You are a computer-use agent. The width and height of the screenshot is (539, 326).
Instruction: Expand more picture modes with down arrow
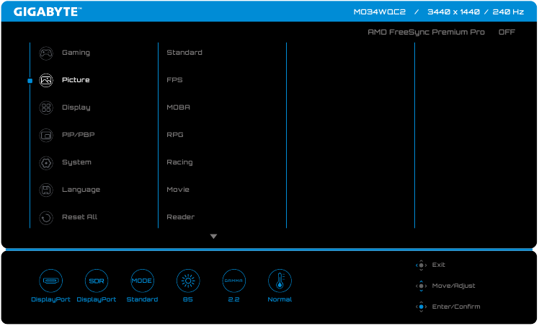[213, 237]
